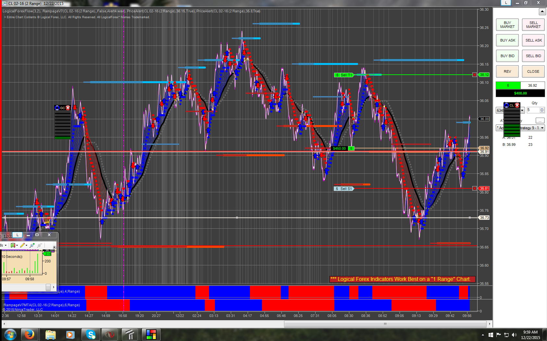
Task: Click the Qty input field
Action: [533, 110]
